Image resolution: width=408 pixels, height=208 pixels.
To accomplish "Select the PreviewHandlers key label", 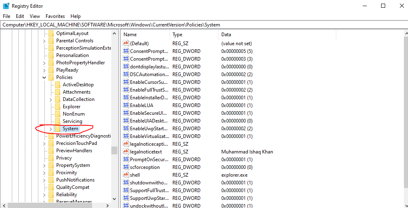I will 74,151.
